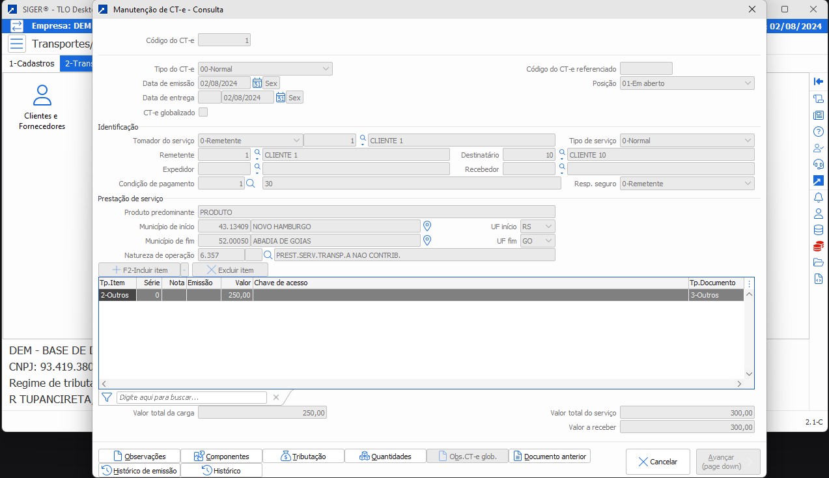The width and height of the screenshot is (829, 478).
Task: Click calendar icon beside Data de entrega
Action: click(x=281, y=98)
